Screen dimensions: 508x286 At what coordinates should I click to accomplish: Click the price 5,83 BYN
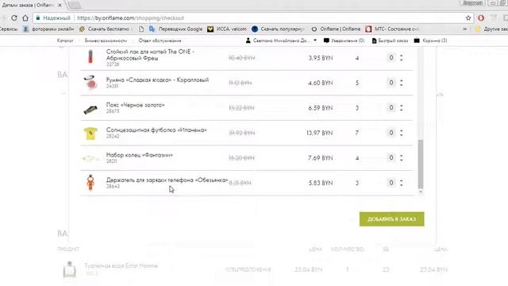(321, 183)
